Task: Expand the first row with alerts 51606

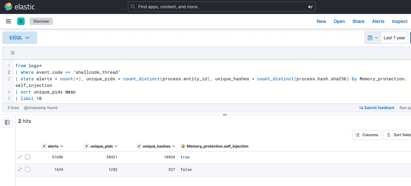Action: tap(20, 157)
